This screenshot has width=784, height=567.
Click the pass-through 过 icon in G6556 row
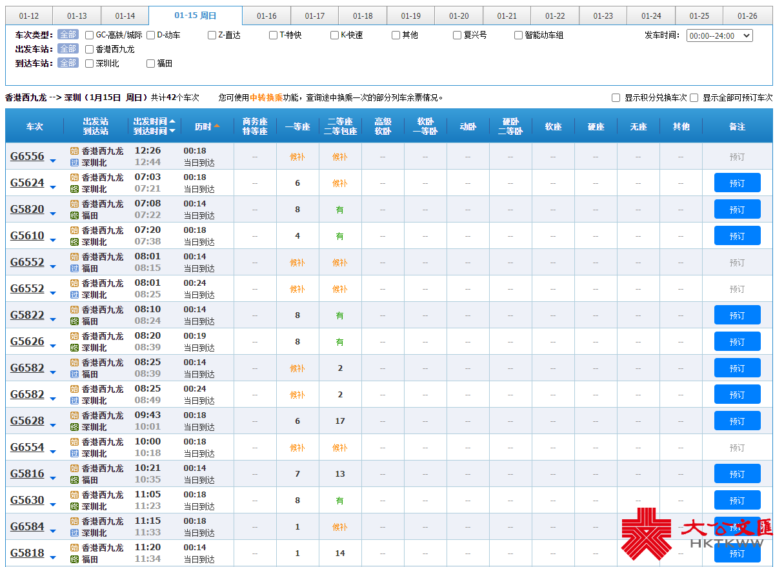coord(74,163)
